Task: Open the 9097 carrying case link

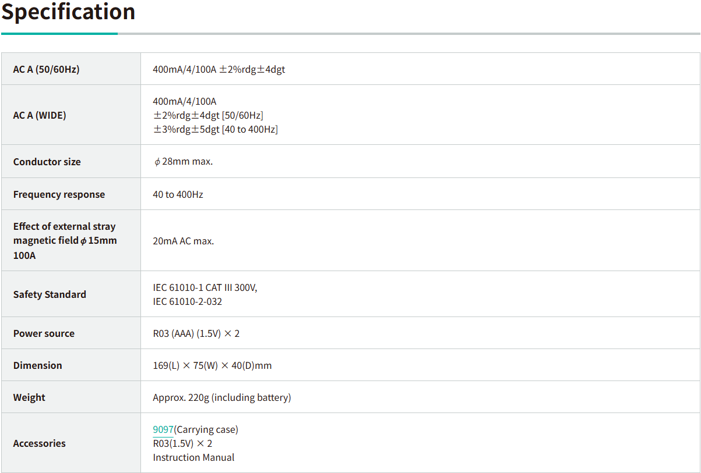Action: click(x=163, y=429)
